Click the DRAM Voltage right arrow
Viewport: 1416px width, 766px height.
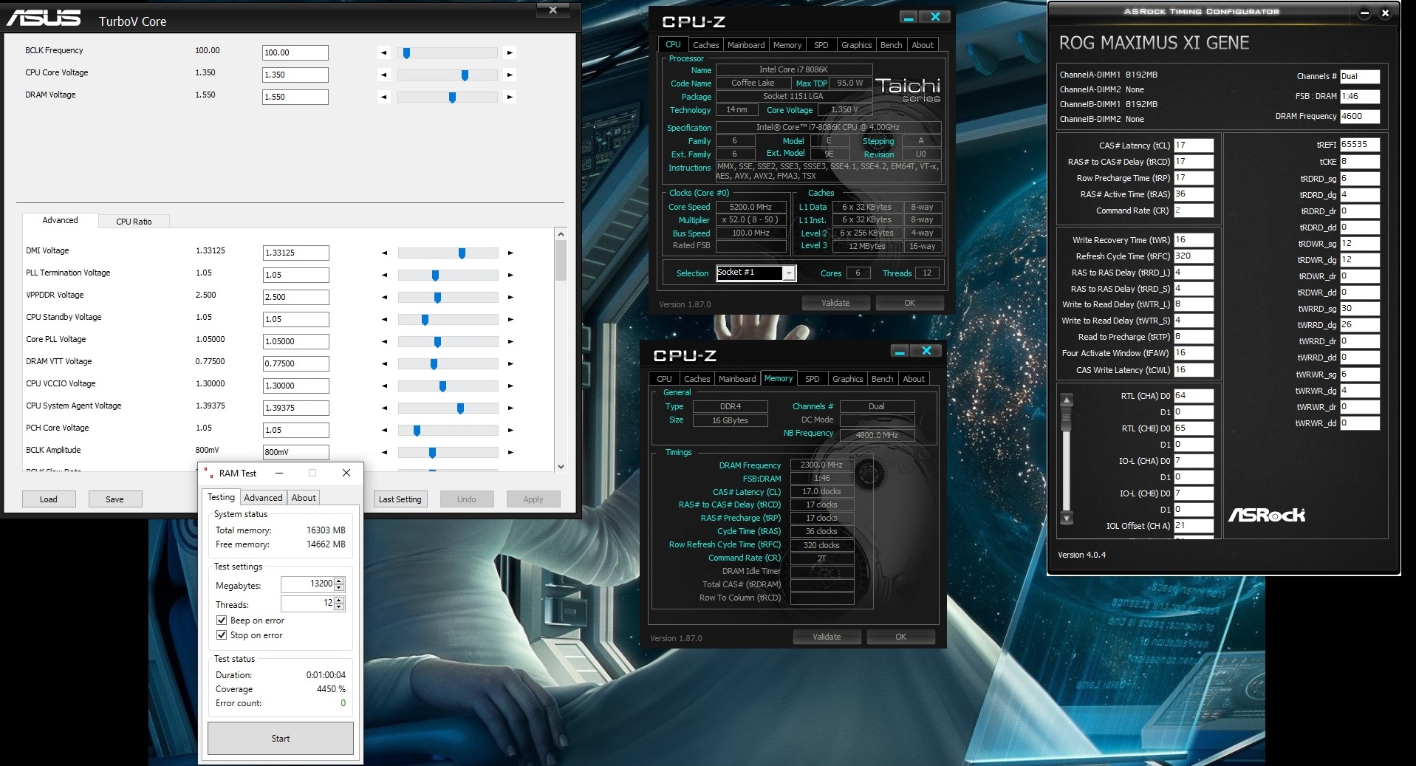point(510,97)
